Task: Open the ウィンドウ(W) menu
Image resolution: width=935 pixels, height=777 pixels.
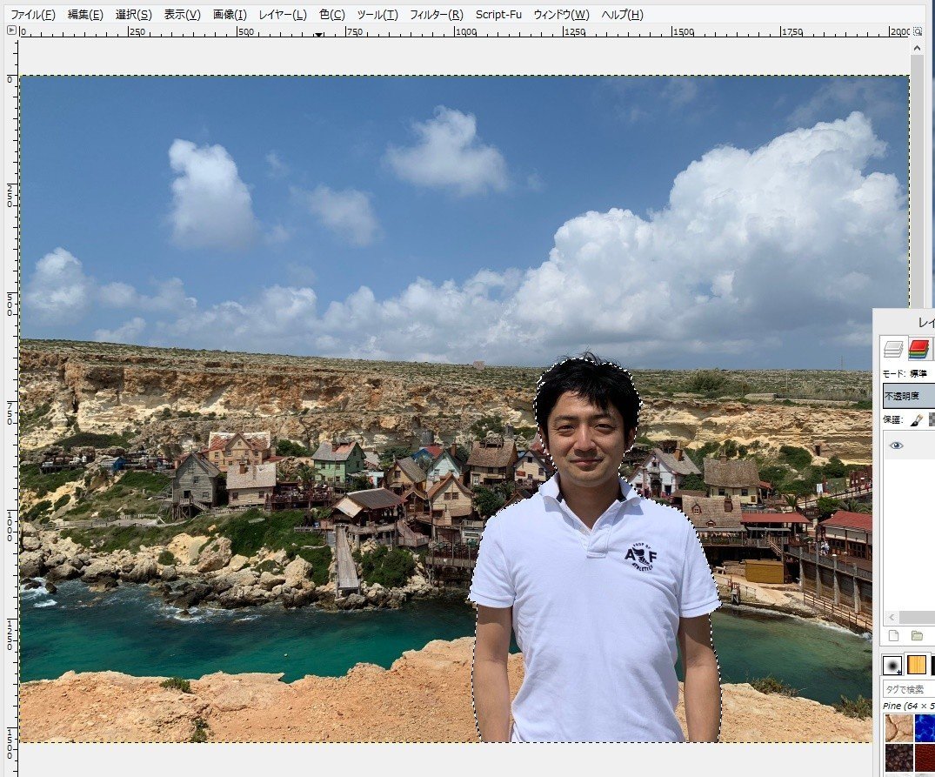Action: 561,14
